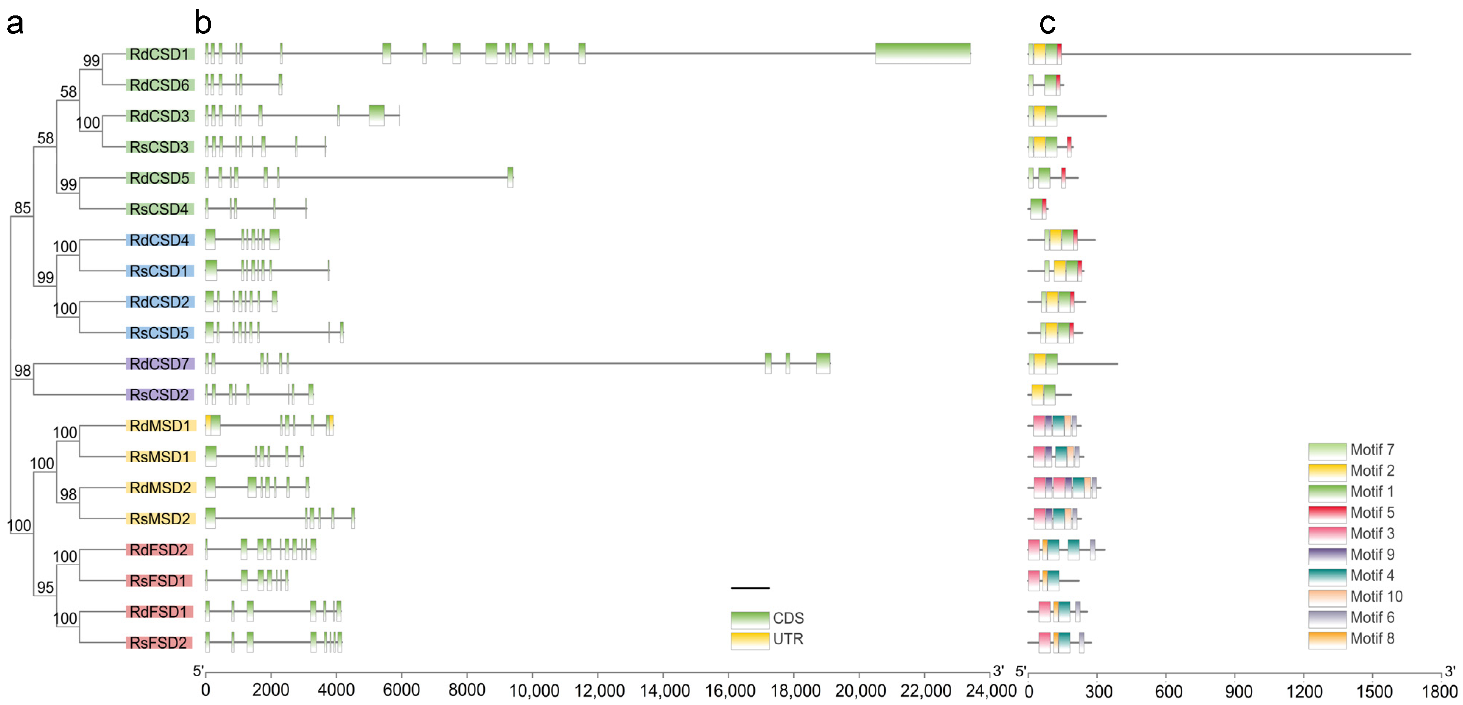The width and height of the screenshot is (1463, 705).
Task: Click the Motif 8 legend text
Action: pyautogui.click(x=1372, y=639)
